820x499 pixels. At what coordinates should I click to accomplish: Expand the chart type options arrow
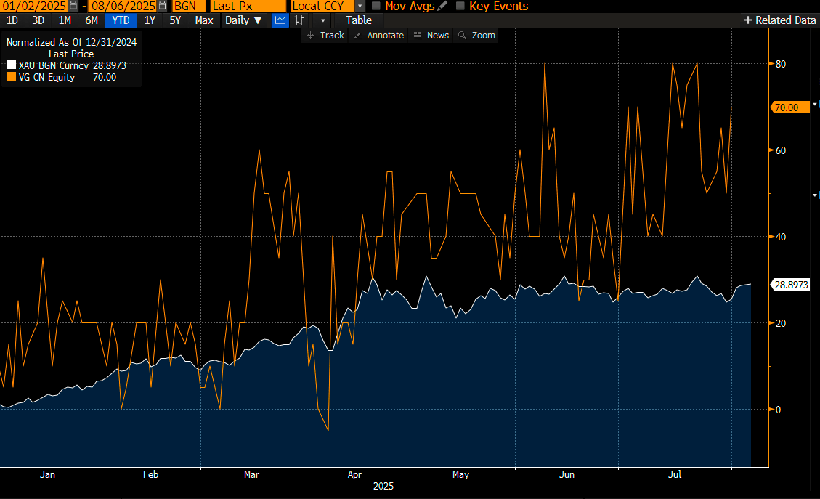click(323, 20)
